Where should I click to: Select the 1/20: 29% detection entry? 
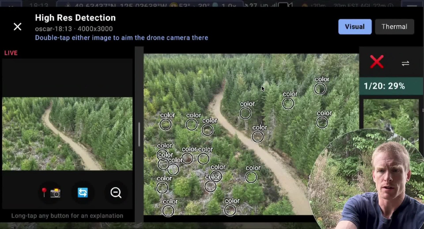click(x=392, y=86)
